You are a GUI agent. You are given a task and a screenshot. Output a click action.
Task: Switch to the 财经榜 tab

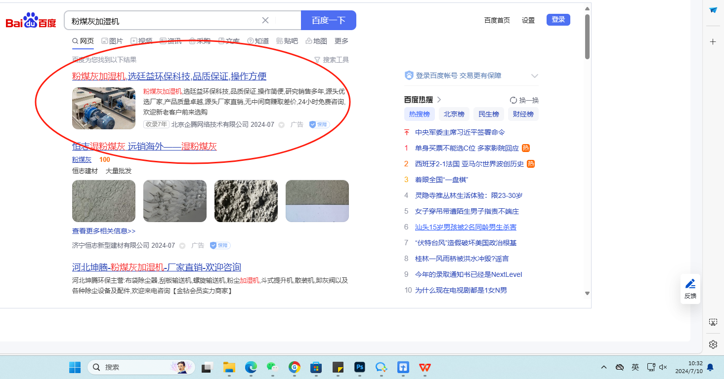click(523, 114)
